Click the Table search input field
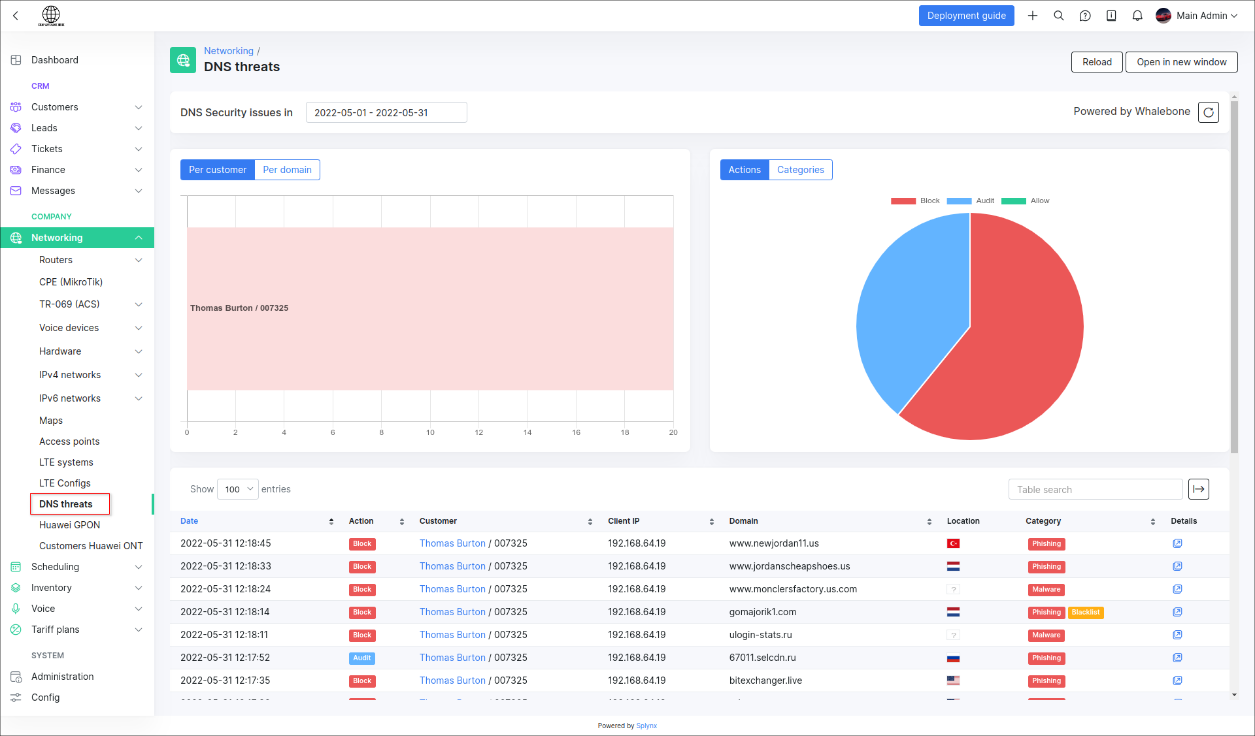 click(x=1095, y=490)
